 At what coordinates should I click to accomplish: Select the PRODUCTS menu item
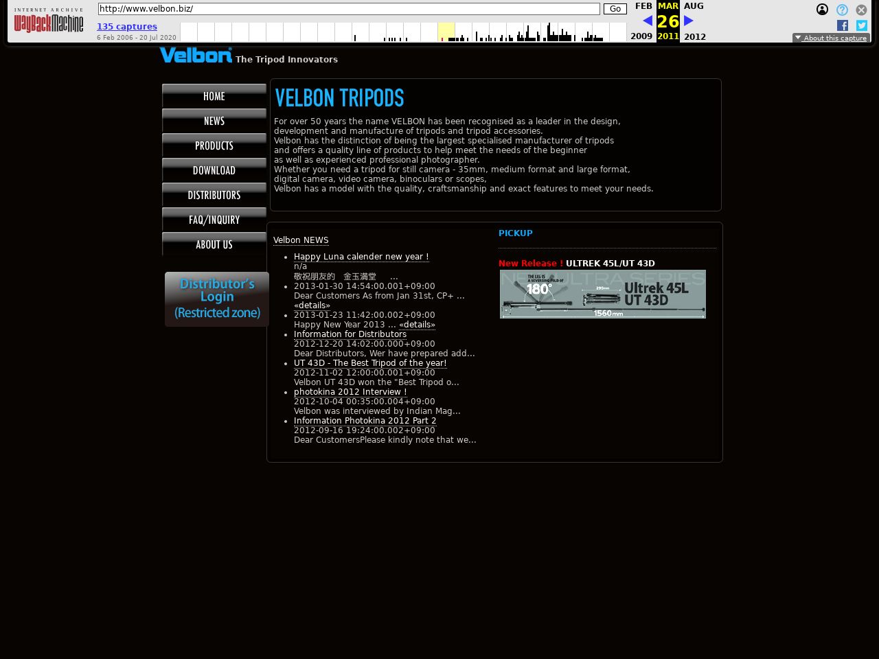(214, 146)
